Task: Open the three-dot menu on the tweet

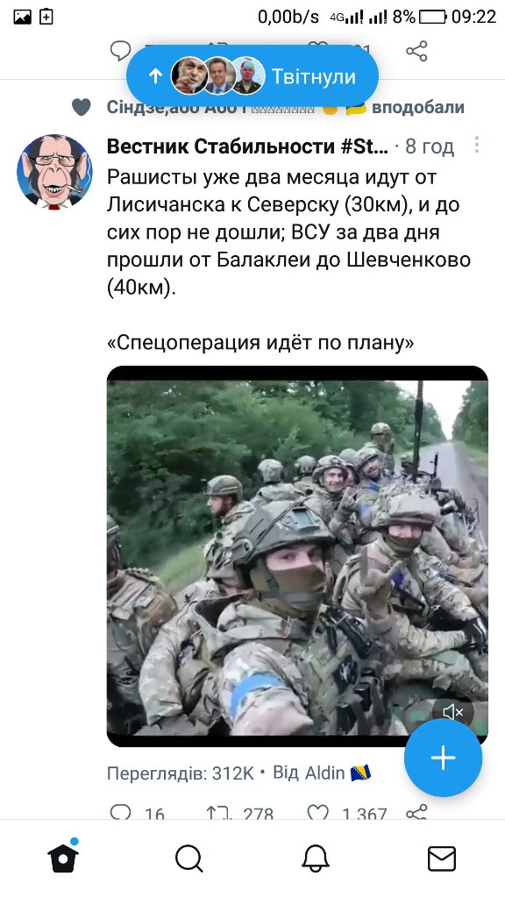Action: pos(476,146)
